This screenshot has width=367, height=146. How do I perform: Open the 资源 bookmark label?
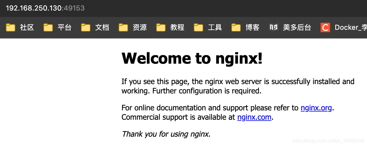pos(140,27)
